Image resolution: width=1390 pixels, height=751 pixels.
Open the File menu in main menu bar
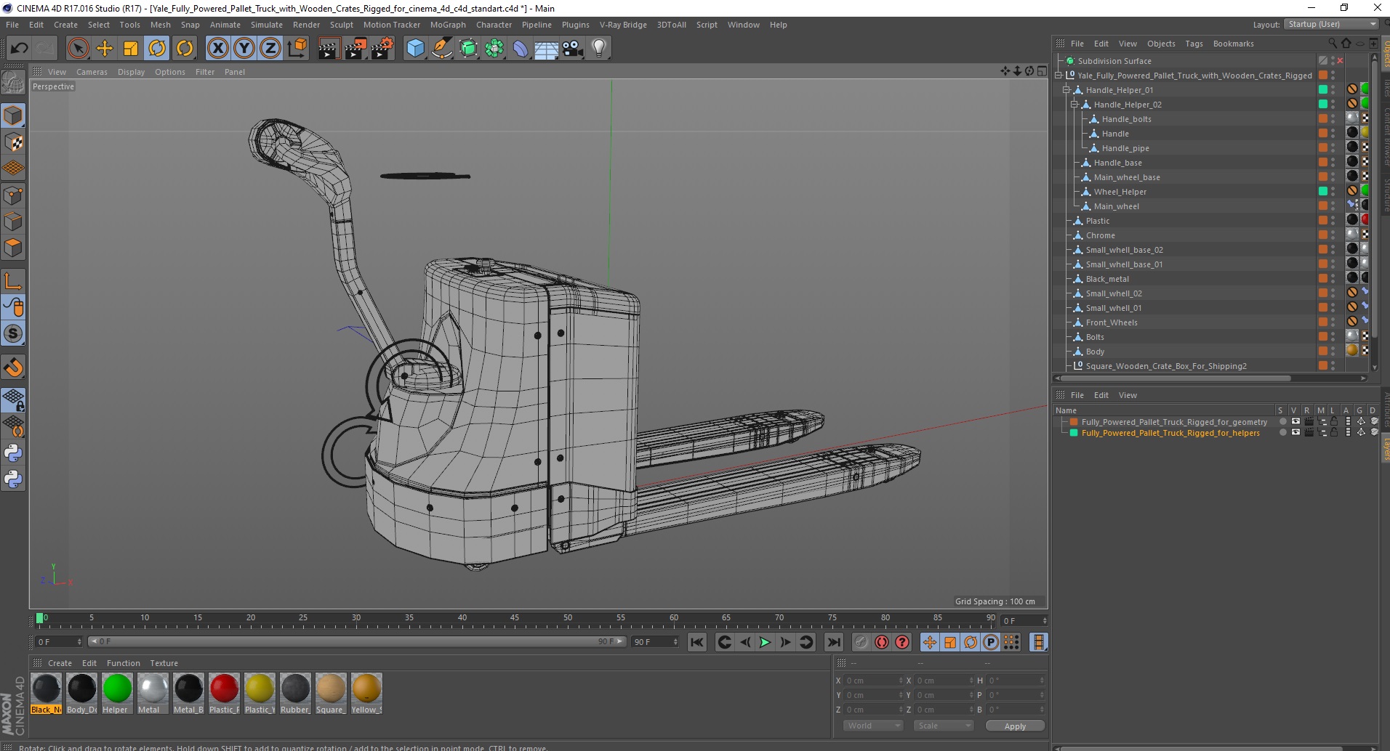coord(12,25)
